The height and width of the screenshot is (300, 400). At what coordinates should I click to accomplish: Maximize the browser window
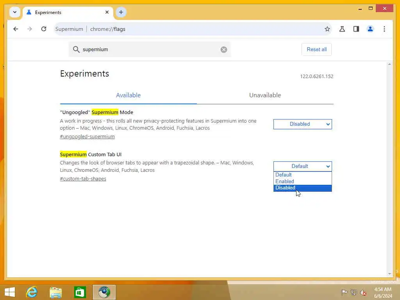[x=371, y=9]
